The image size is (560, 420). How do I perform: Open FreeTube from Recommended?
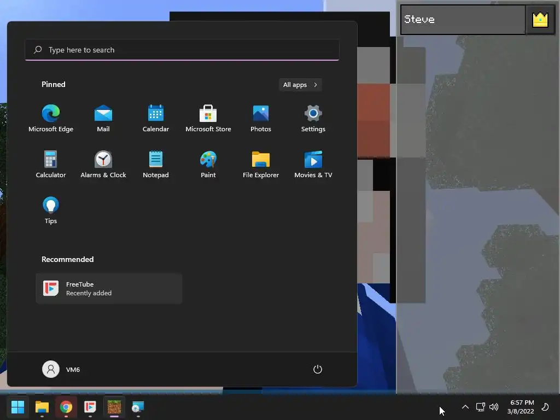click(109, 289)
